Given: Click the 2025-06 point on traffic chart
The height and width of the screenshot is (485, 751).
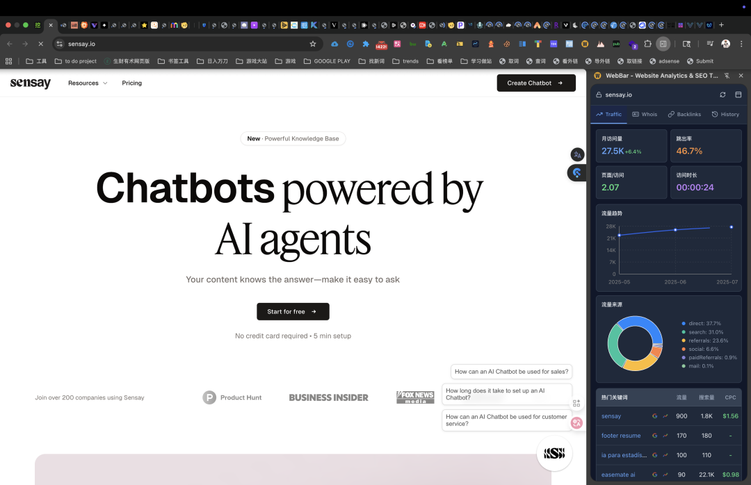Looking at the screenshot, I should click(675, 230).
